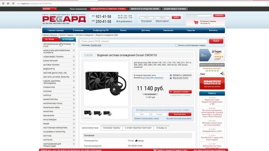This screenshot has width=269, height=151.
Task: Open the Контакты menu item
Action: 213,30
